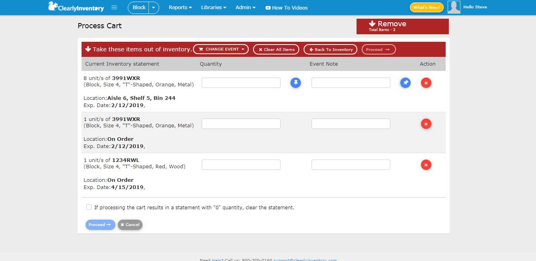Image resolution: width=536 pixels, height=261 pixels.
Task: Click the user avatar picture
Action: (x=454, y=7)
